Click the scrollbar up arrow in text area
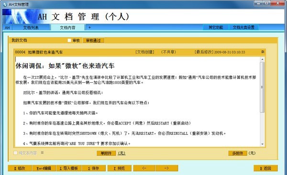This screenshot has width=287, height=175. pyautogui.click(x=262, y=59)
